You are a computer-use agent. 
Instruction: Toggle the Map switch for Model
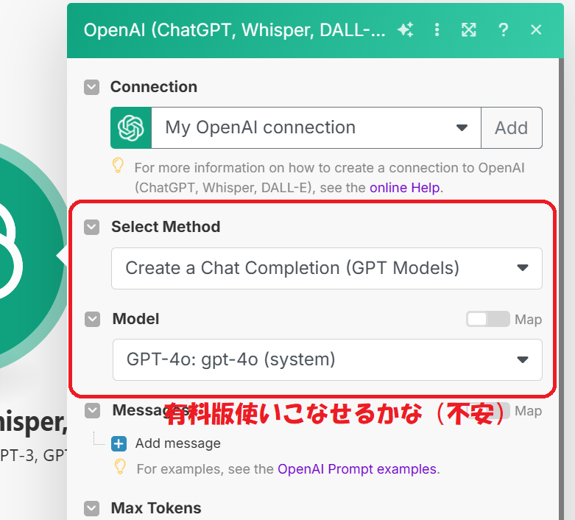click(x=487, y=319)
